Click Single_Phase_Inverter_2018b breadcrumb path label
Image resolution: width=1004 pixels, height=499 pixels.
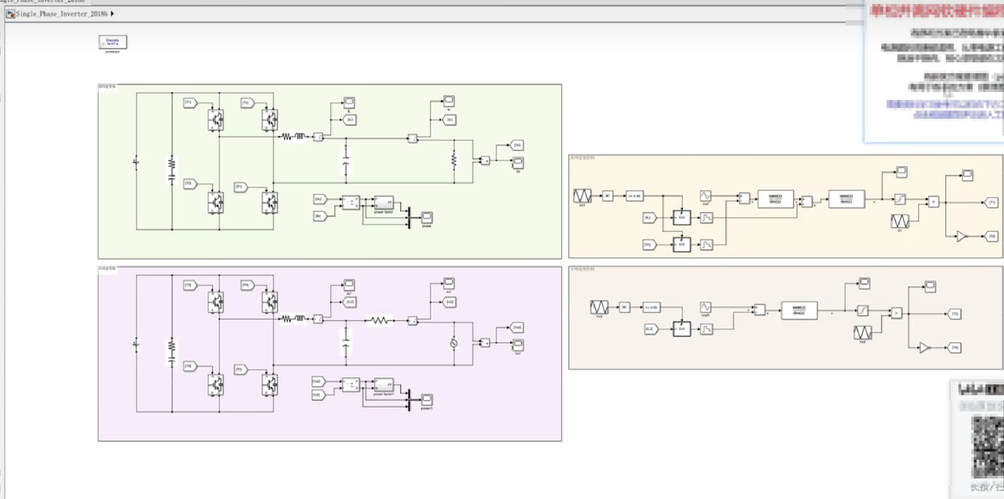tap(62, 13)
